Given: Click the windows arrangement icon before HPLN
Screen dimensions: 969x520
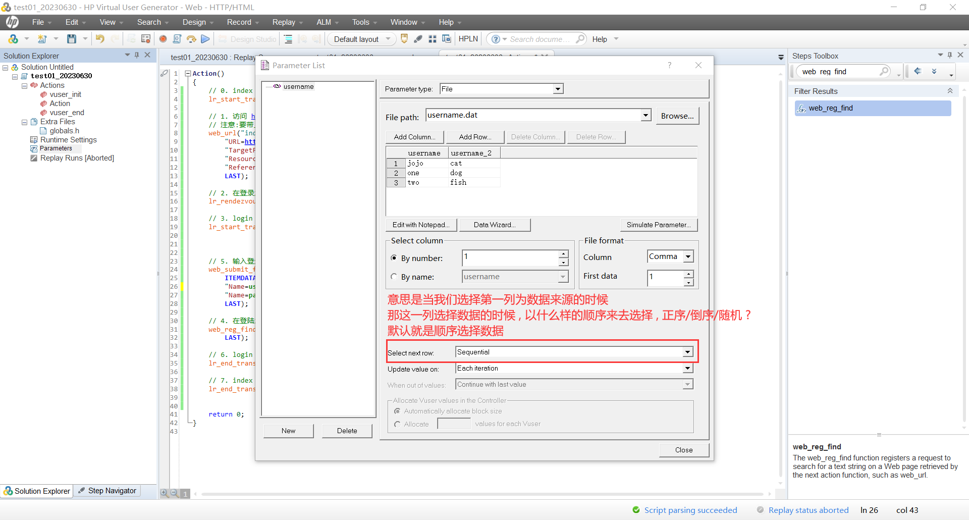Looking at the screenshot, I should tap(447, 39).
